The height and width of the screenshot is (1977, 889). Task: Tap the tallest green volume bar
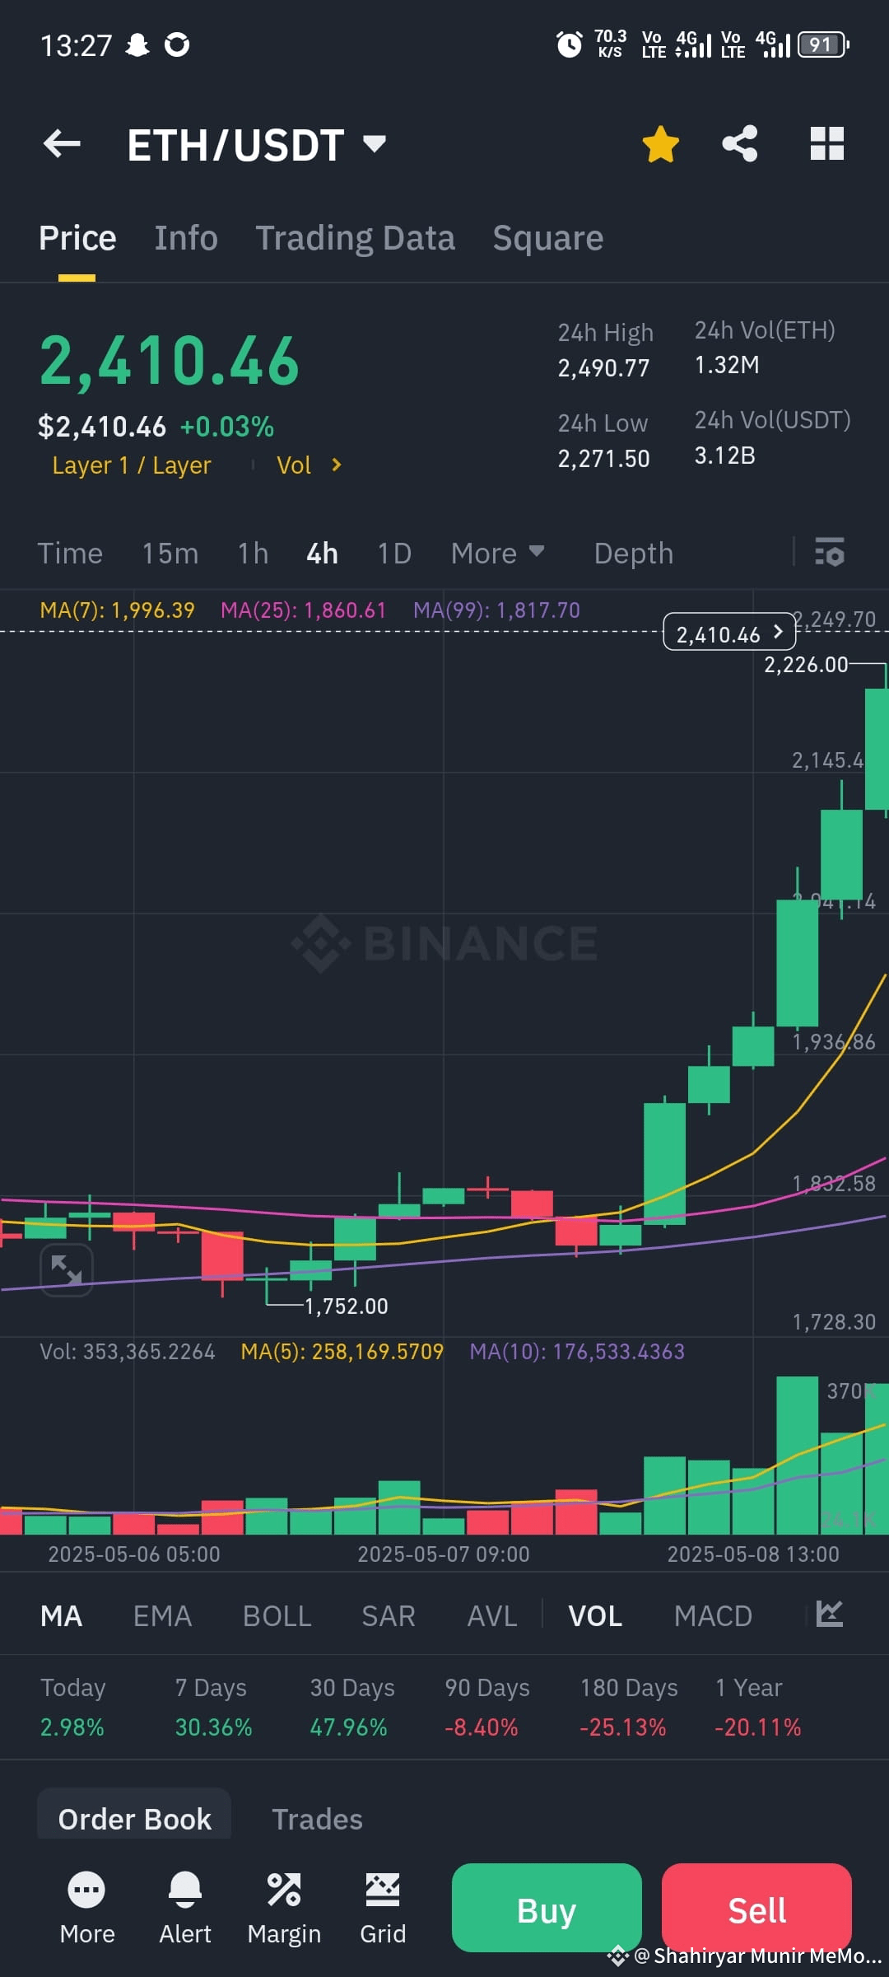coord(797,1455)
